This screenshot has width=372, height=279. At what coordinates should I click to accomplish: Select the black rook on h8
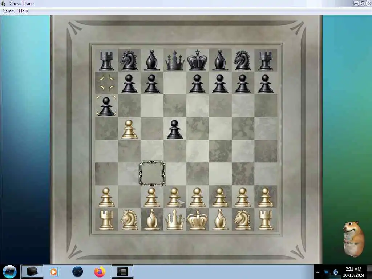point(266,61)
